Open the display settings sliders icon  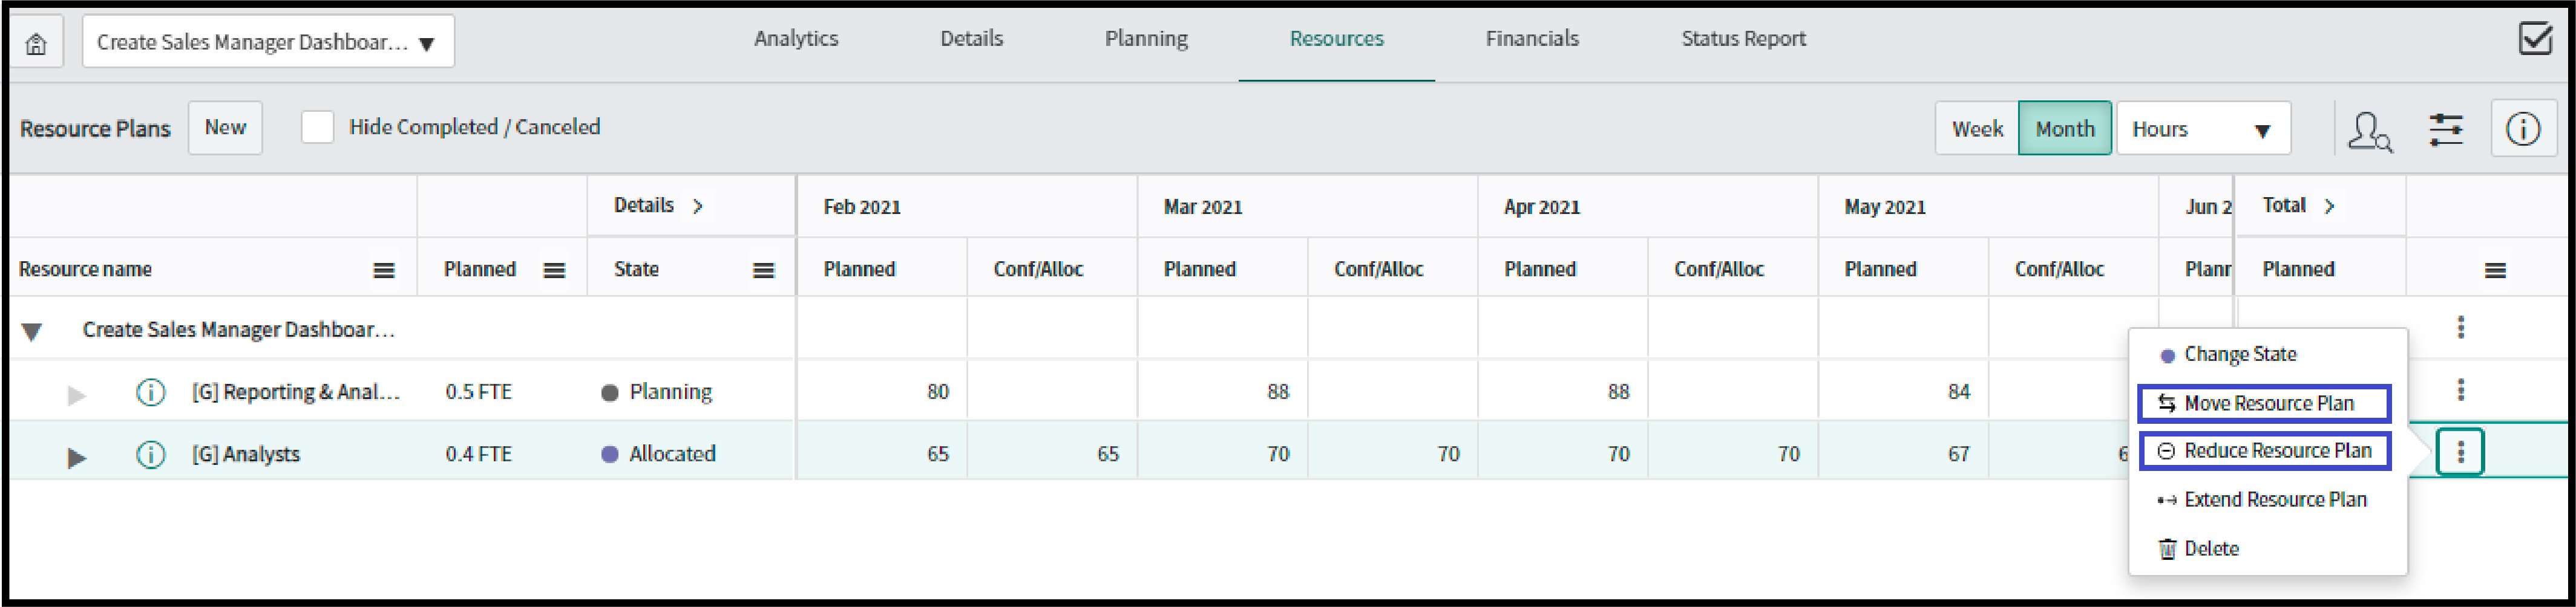2447,128
